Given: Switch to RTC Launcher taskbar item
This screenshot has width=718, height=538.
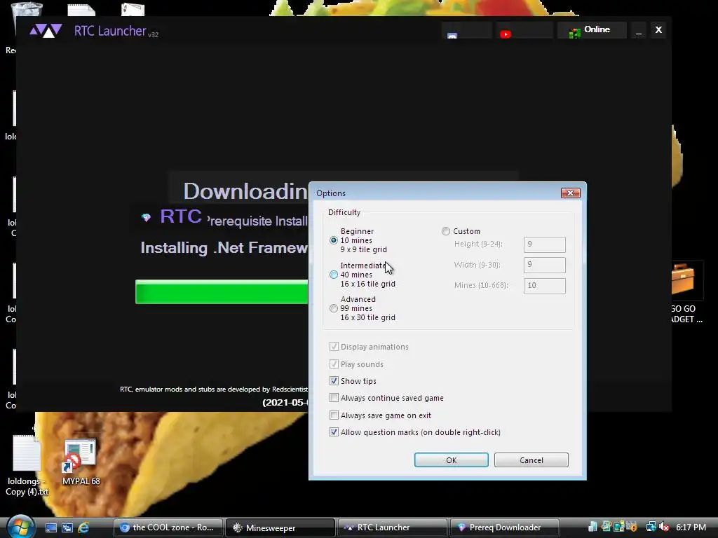Looking at the screenshot, I should [393, 527].
